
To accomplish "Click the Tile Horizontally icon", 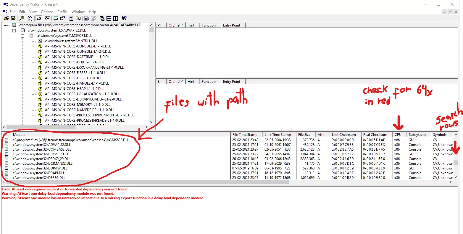I will tap(109, 18).
